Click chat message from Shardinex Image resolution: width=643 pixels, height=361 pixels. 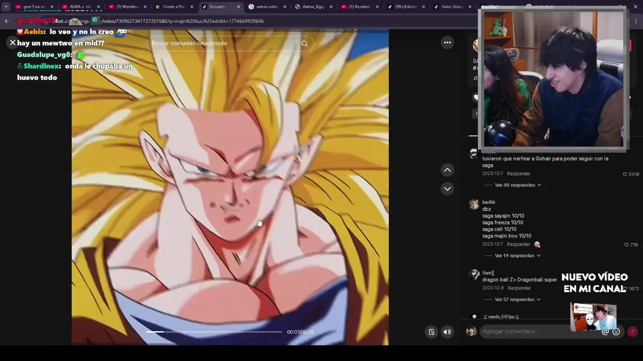point(75,72)
